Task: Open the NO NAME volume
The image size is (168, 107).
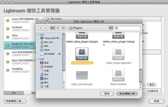Action: coord(47,54)
